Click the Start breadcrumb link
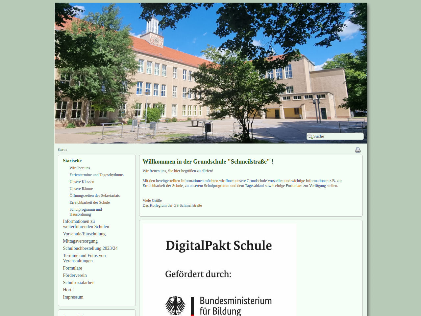421x316 pixels. click(61, 150)
